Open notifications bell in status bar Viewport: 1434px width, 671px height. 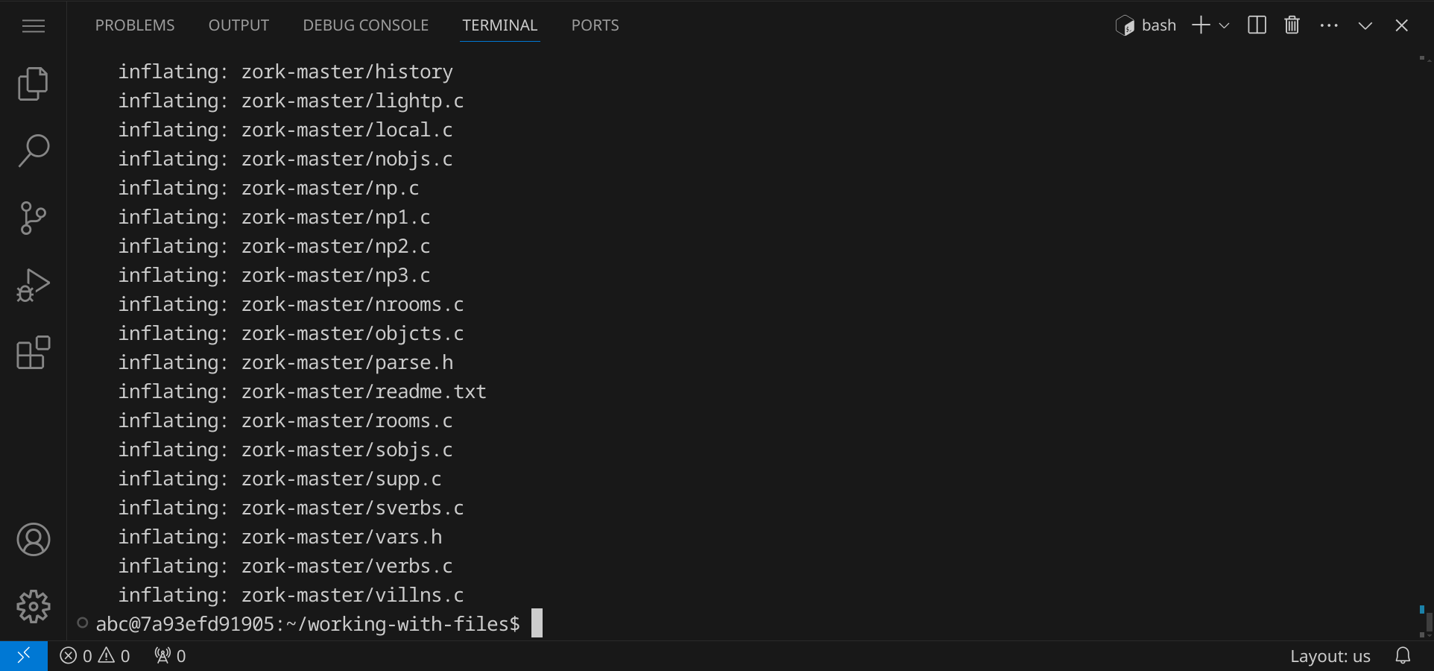click(x=1403, y=656)
